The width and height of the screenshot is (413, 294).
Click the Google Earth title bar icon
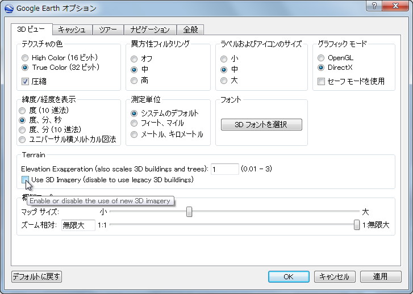pyautogui.click(x=9, y=8)
